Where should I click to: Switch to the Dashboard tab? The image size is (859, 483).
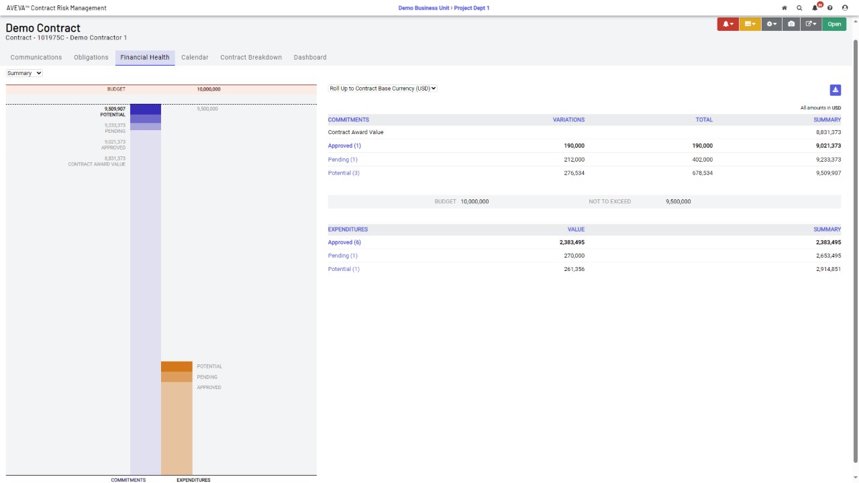coord(310,58)
